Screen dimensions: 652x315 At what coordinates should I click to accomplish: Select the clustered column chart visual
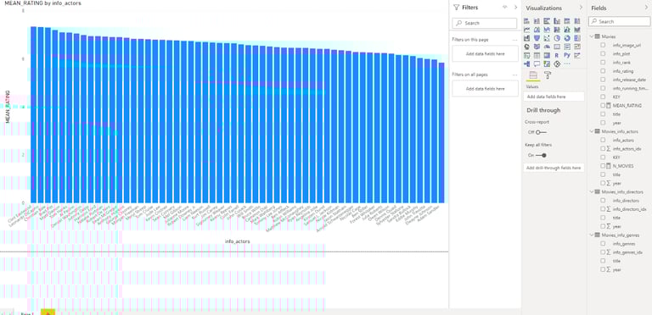click(557, 21)
